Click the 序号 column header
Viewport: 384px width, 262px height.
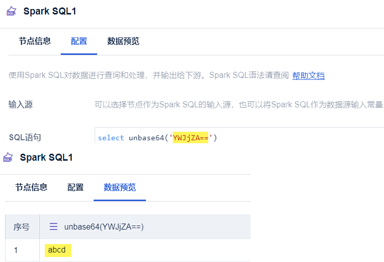coord(22,227)
